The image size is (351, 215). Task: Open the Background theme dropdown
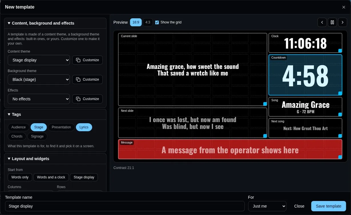(x=39, y=79)
